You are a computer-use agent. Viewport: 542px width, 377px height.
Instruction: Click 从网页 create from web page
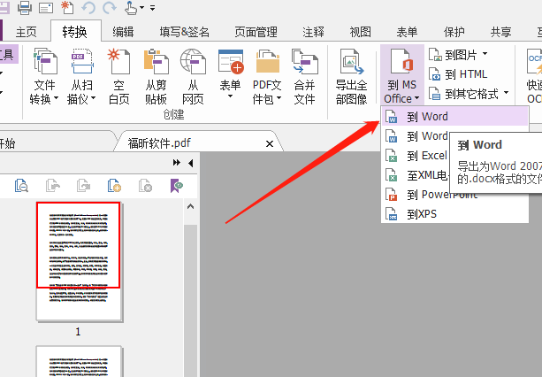coord(193,76)
